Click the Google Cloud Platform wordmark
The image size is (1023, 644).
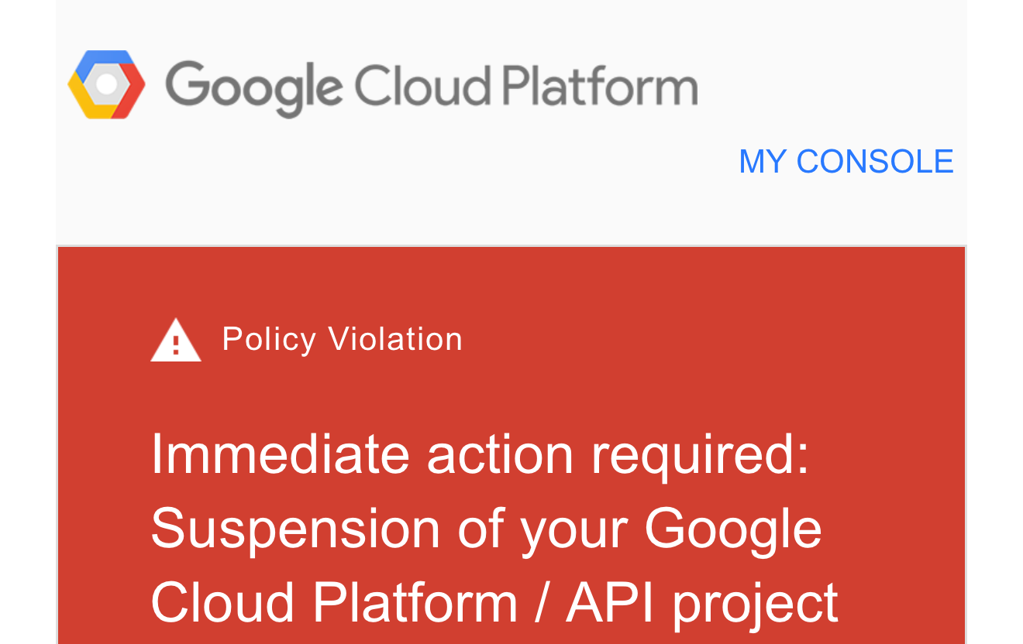431,86
